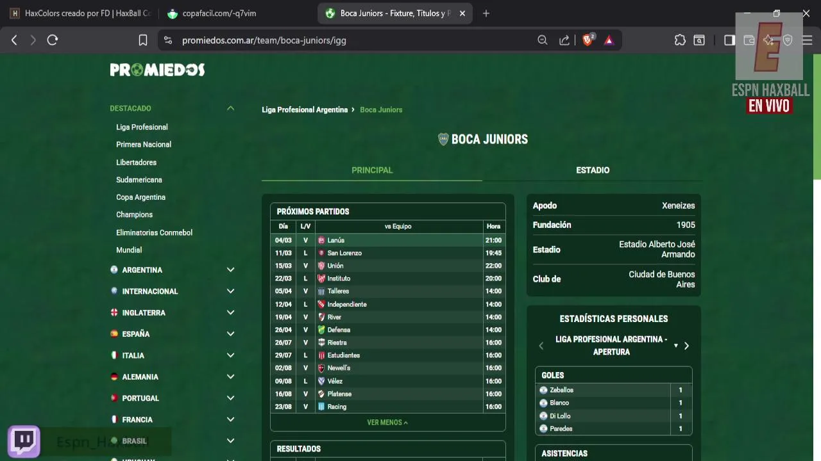Click the Inglaterra flag icon in sidebar
The width and height of the screenshot is (821, 461).
114,312
